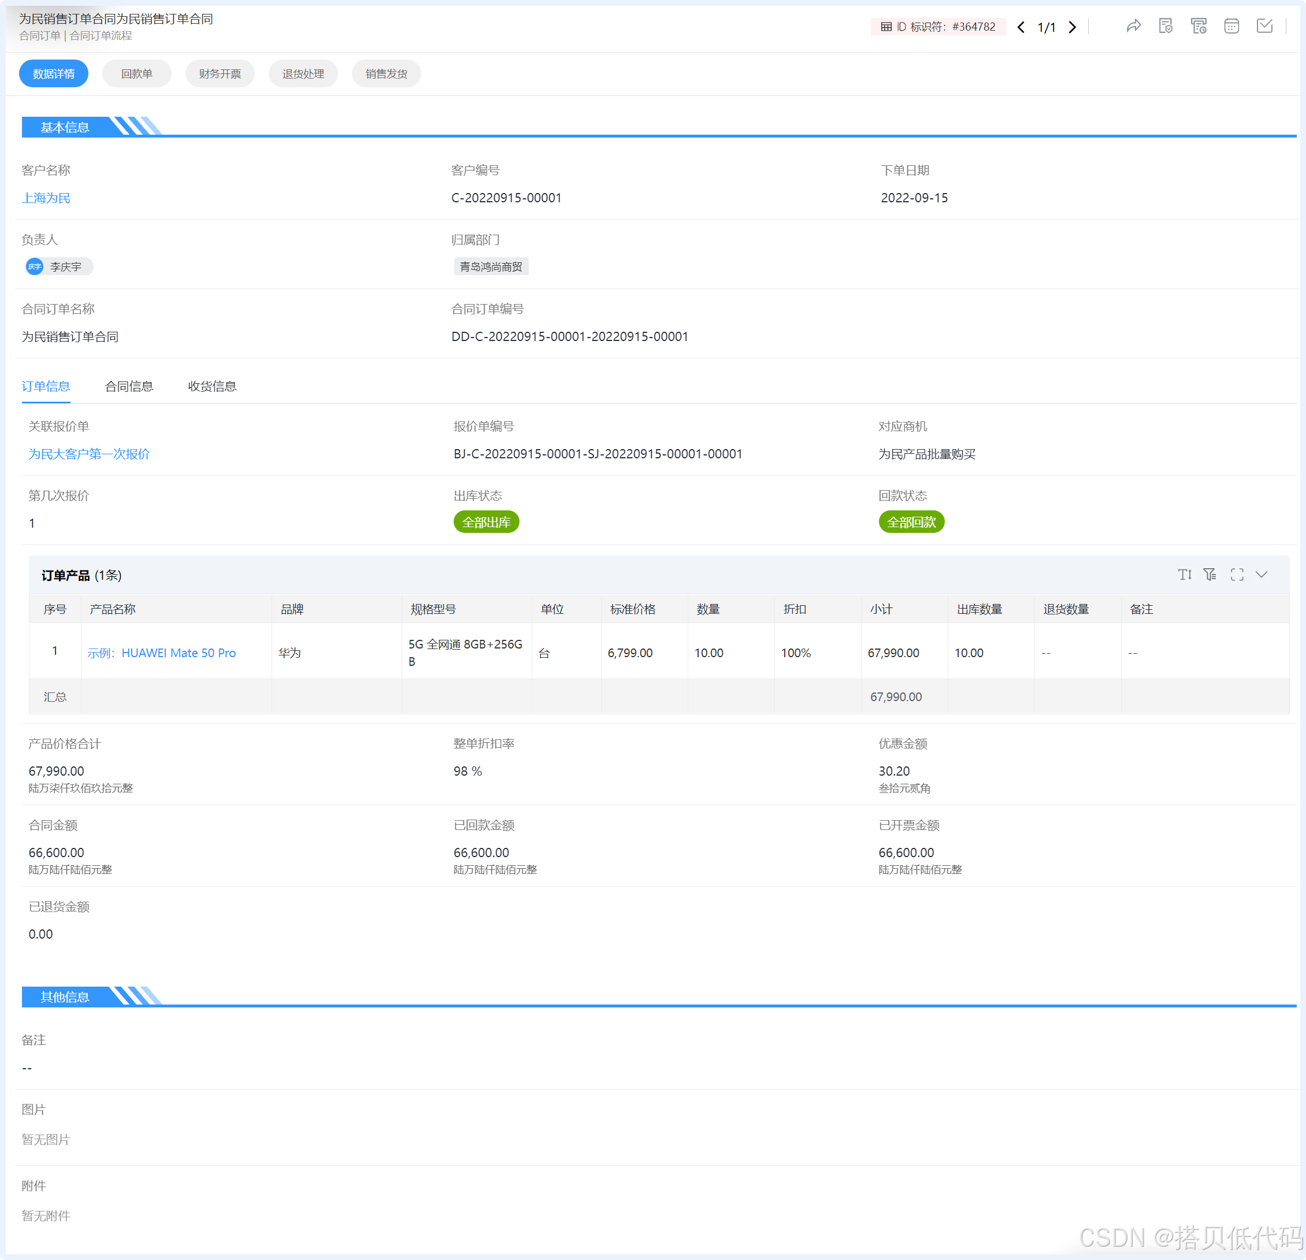Open the calendar icon in header
Image resolution: width=1306 pixels, height=1260 pixels.
click(x=1231, y=26)
